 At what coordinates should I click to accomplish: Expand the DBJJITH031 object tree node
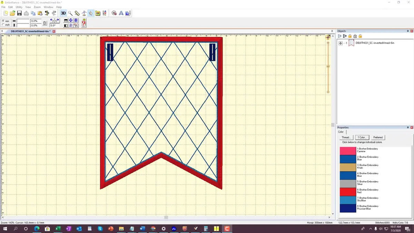point(341,43)
